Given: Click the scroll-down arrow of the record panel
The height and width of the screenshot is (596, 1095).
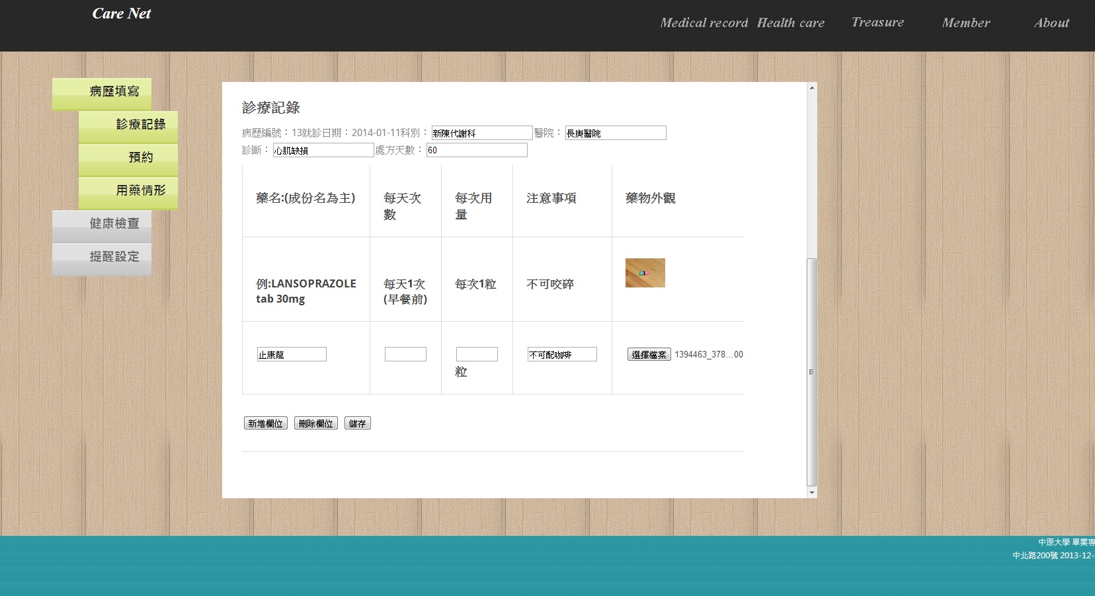Looking at the screenshot, I should tap(812, 492).
